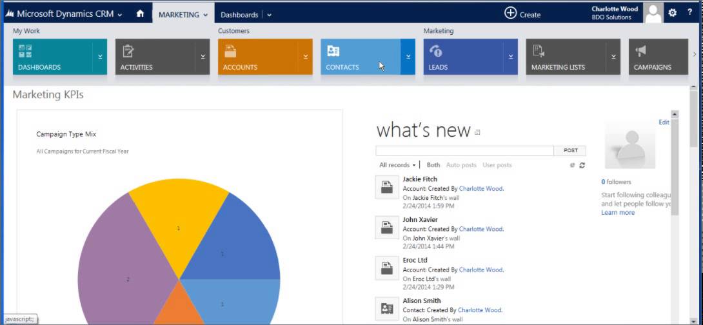
Task: Expand Contacts tile recent items arrow
Action: point(408,57)
